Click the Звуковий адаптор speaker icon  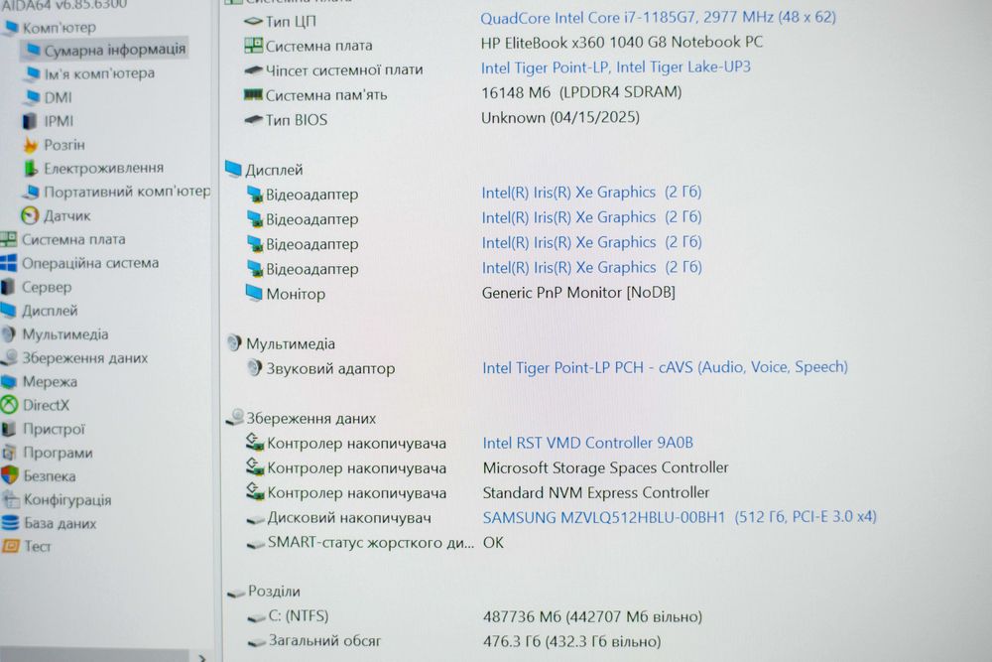click(254, 367)
